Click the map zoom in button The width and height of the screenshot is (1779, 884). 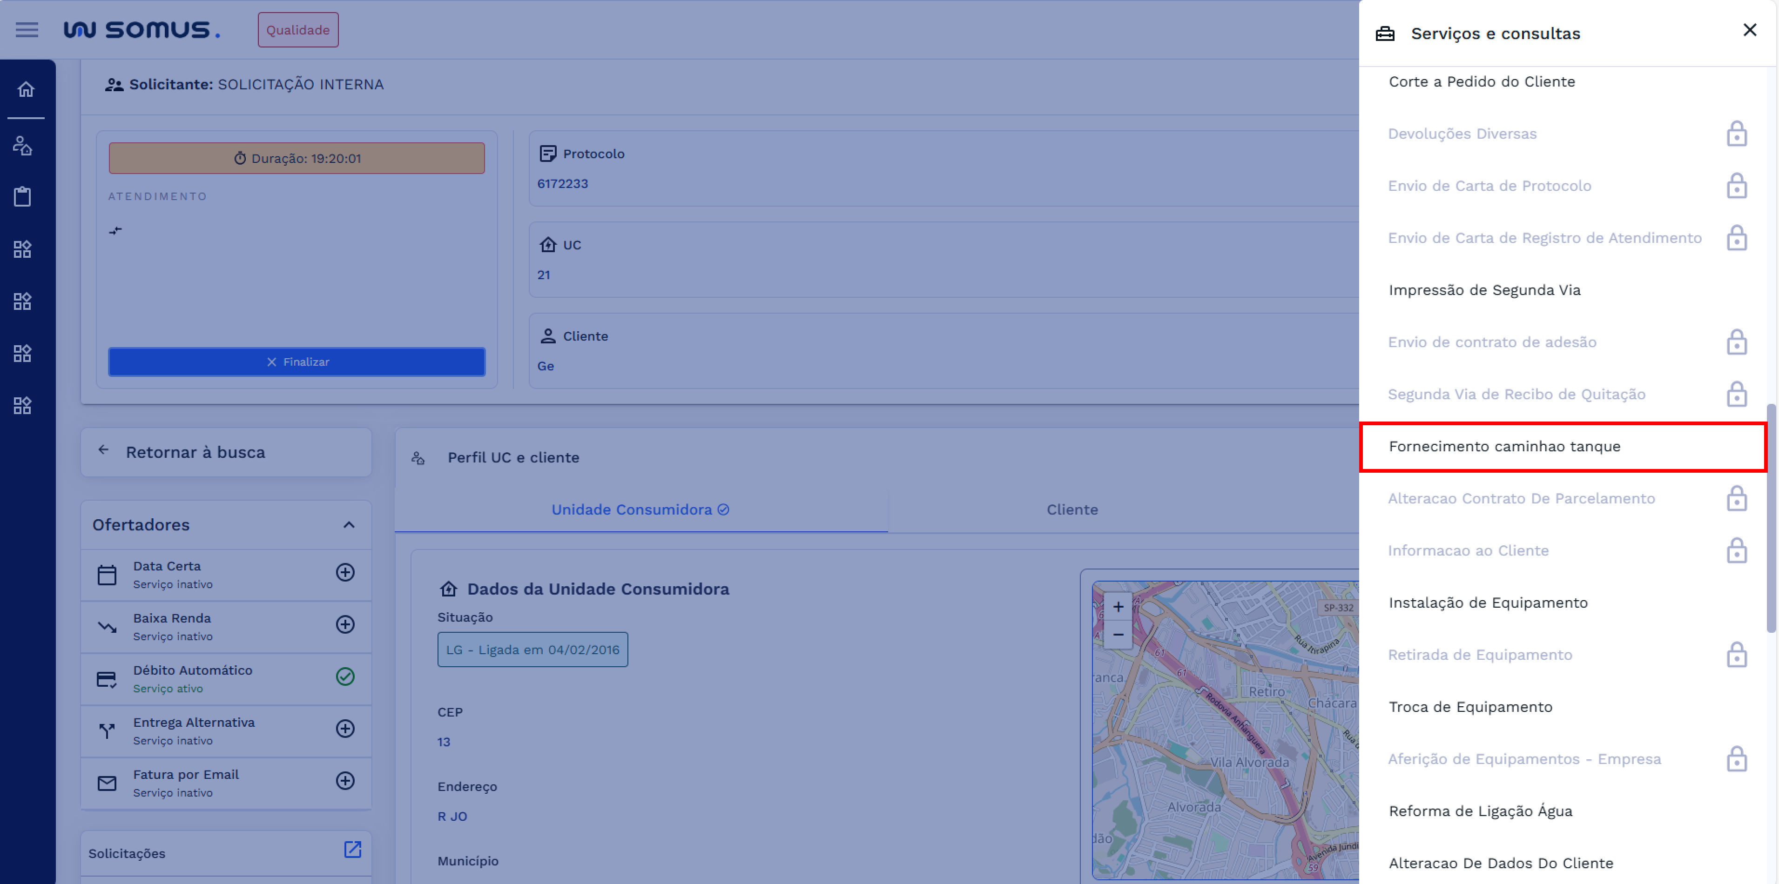(x=1118, y=607)
